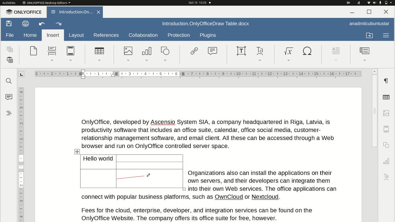Click the Hello world table cell

[x=98, y=162]
